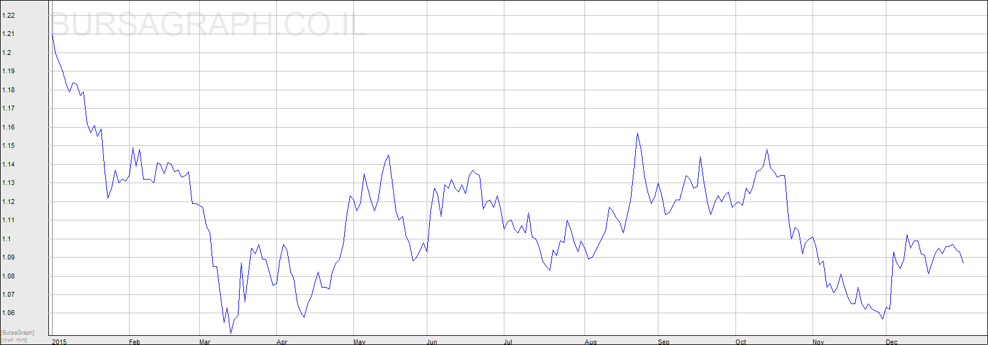Click the 1.08 value on the price axis
The image size is (988, 345).
click(8, 276)
